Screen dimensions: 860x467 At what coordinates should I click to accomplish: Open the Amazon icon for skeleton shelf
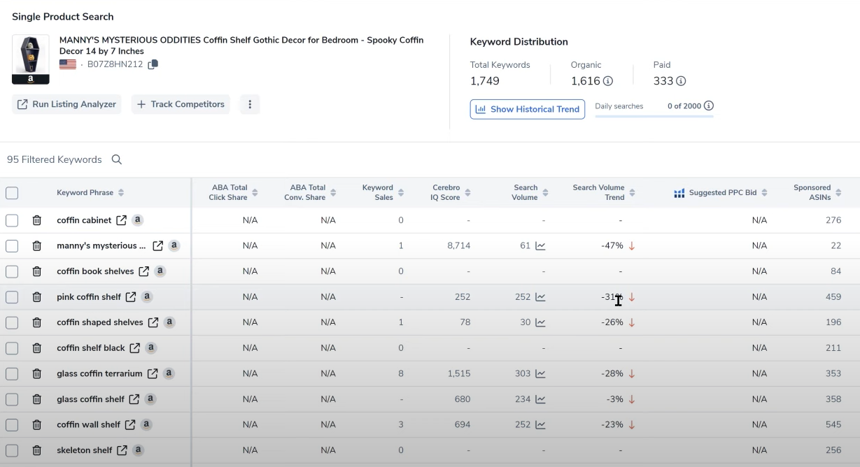(x=139, y=450)
